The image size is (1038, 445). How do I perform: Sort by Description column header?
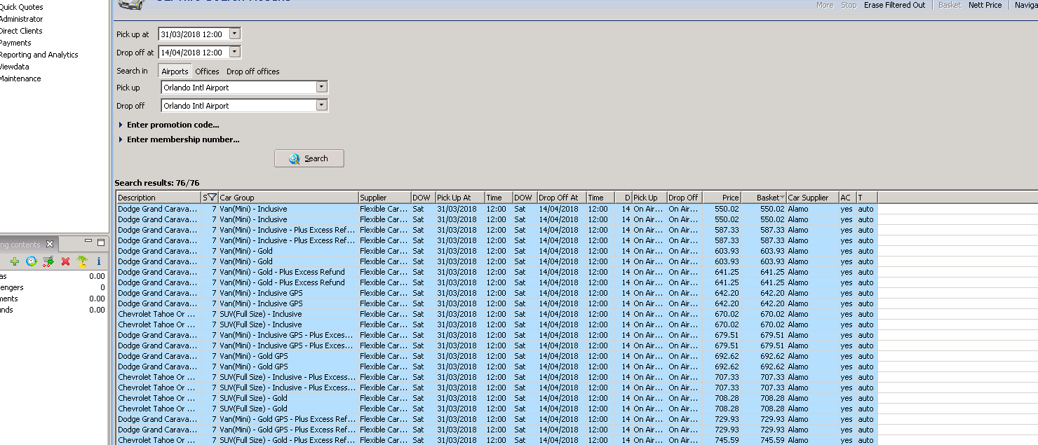159,198
